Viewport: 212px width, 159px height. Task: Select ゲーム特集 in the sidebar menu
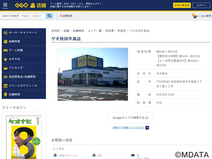(24, 50)
